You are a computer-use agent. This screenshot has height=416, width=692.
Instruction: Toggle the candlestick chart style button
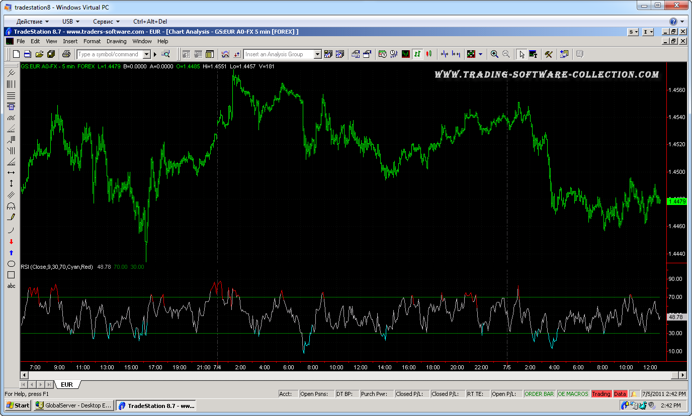tap(429, 54)
